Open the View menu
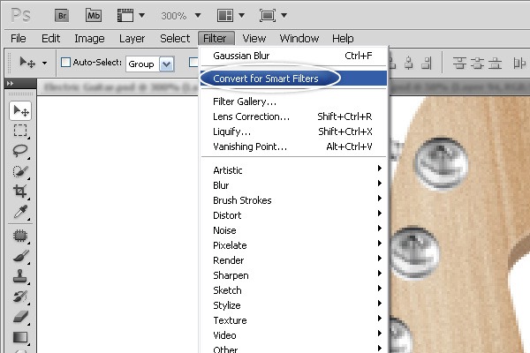Viewport: 530px width, 353px height. click(254, 39)
